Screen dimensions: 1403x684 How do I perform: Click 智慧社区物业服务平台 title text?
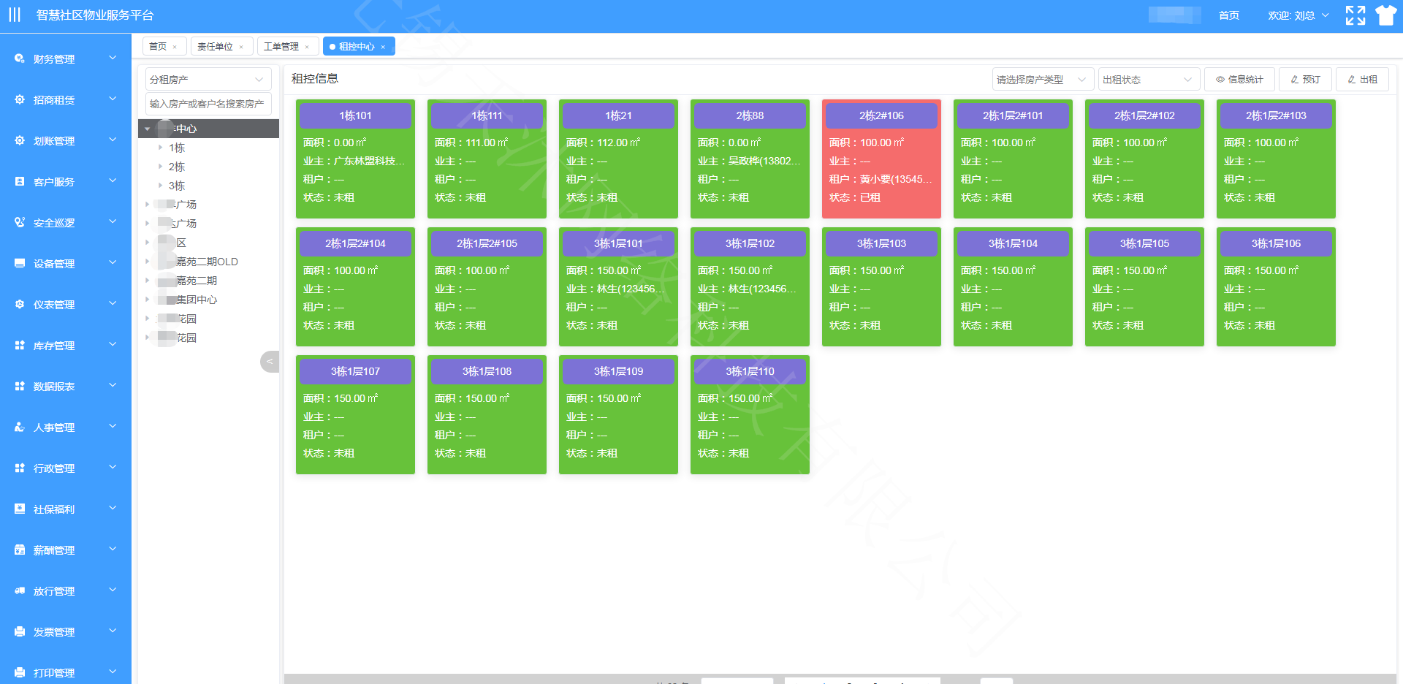point(95,15)
